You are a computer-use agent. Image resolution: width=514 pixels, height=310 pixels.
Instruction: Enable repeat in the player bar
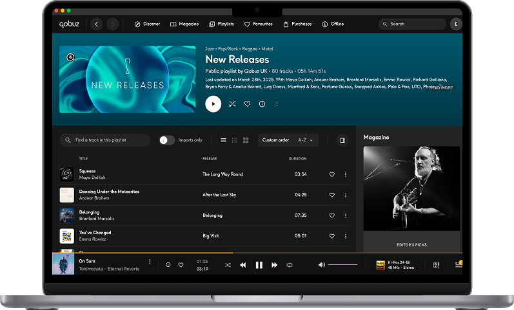290,264
